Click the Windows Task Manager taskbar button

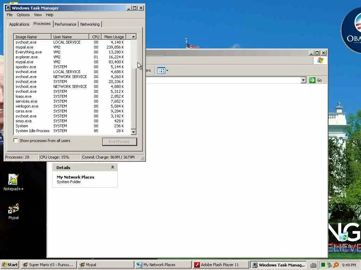tap(278, 265)
